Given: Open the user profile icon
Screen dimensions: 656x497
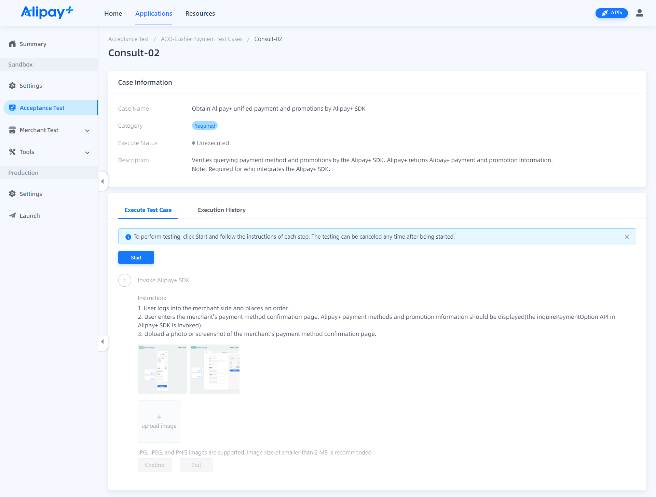Looking at the screenshot, I should 639,13.
